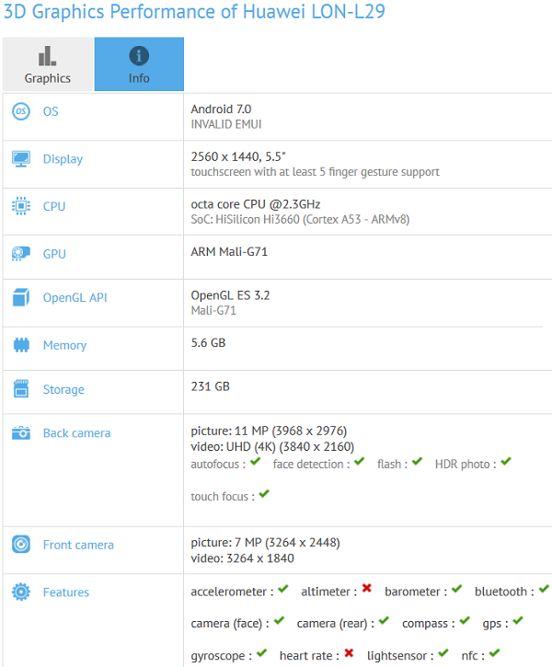Click the gps check mark
The image size is (552, 667).
click(518, 621)
